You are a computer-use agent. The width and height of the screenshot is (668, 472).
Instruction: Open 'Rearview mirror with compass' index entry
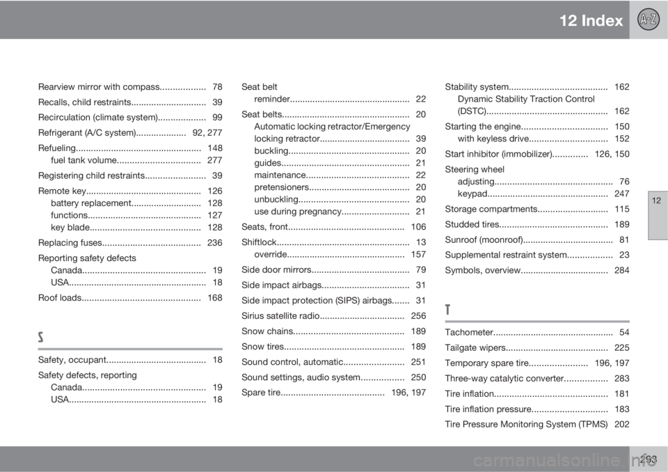(130, 87)
